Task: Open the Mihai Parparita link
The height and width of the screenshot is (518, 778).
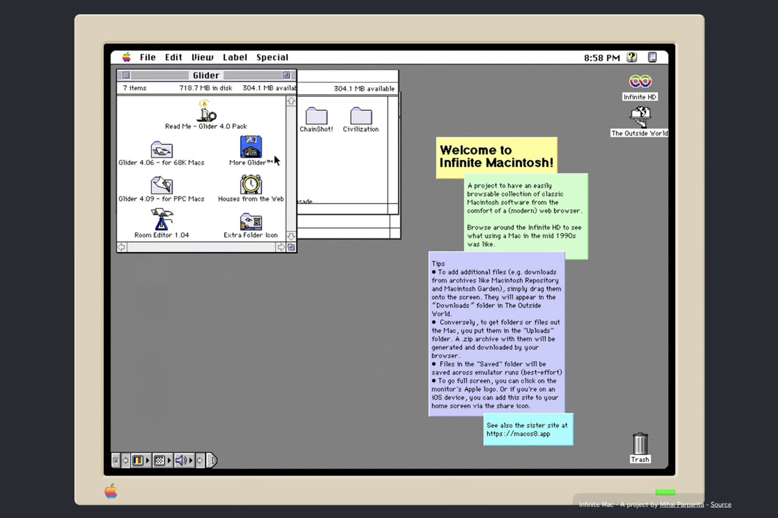Action: tap(682, 505)
